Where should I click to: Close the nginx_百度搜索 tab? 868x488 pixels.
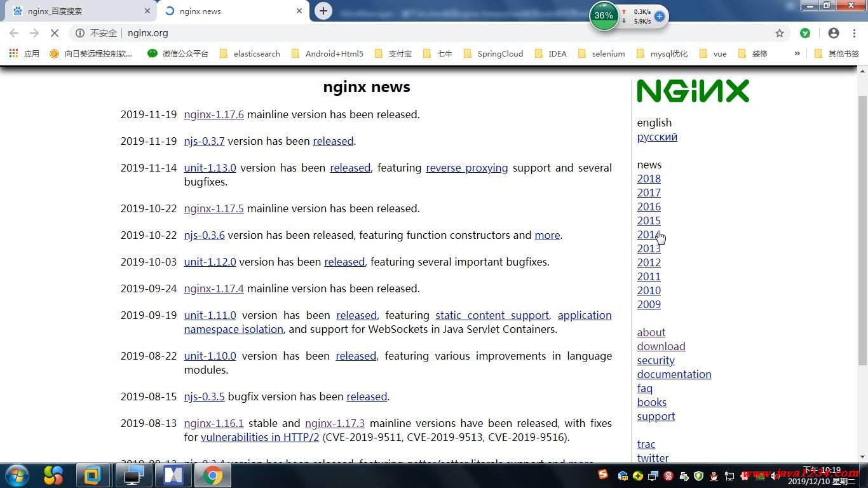pyautogui.click(x=147, y=11)
